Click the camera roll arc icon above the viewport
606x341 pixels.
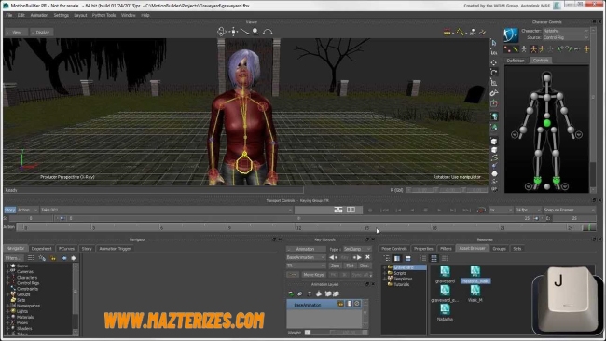pyautogui.click(x=268, y=32)
